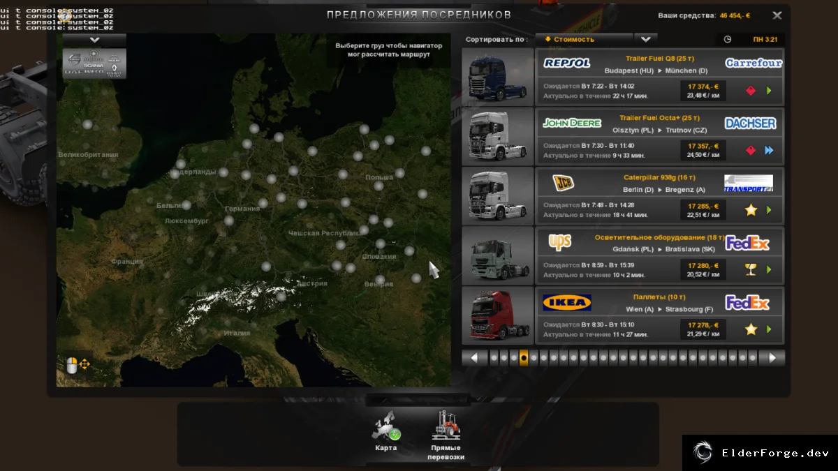The width and height of the screenshot is (838, 471).
Task: Click the Repsol company logo
Action: pyautogui.click(x=567, y=63)
